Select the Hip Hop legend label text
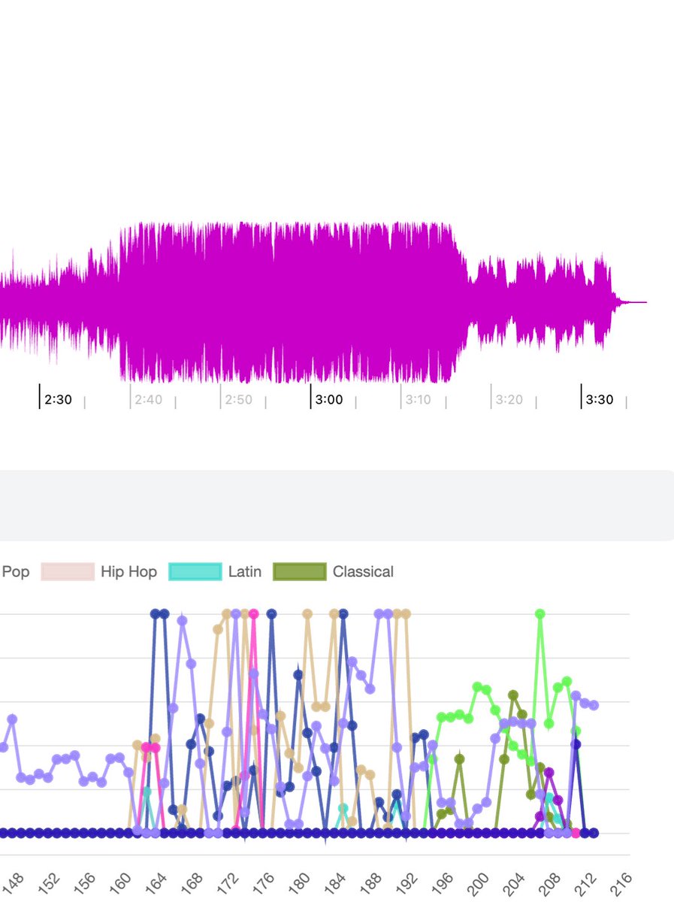Viewport: 674px width, 902px height. pos(128,571)
